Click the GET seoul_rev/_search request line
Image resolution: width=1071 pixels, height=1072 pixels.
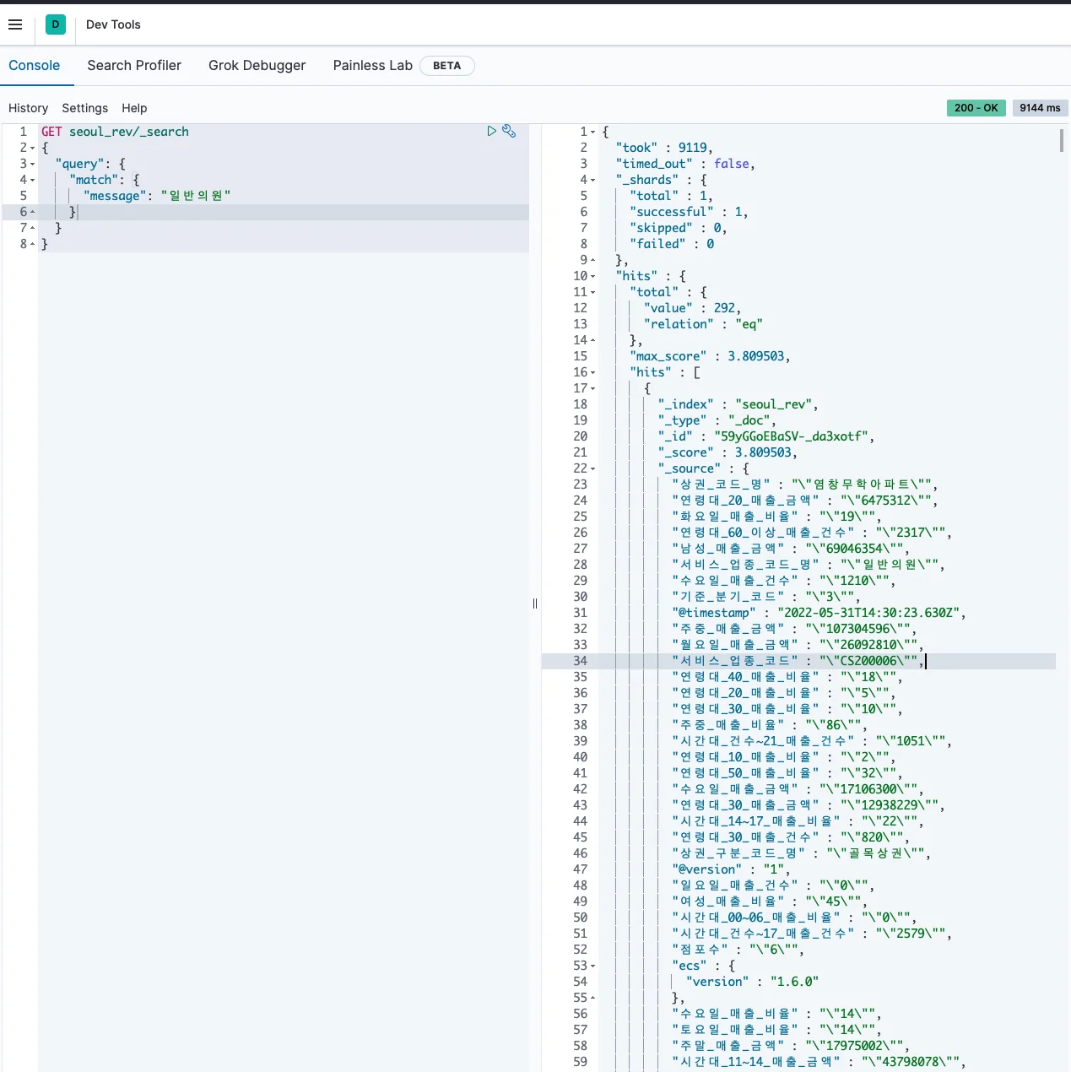(116, 132)
